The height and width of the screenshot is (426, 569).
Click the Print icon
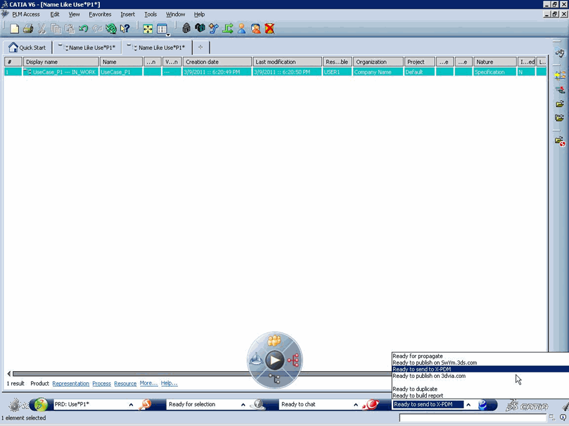(28, 29)
